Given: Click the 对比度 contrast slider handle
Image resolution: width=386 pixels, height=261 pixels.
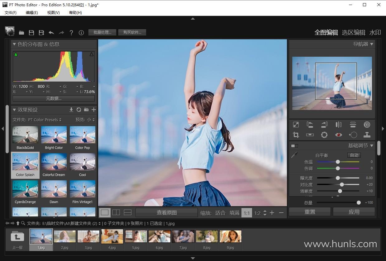Looking at the screenshot, I should point(342,185).
